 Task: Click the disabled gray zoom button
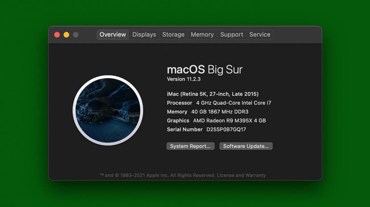coord(75,35)
